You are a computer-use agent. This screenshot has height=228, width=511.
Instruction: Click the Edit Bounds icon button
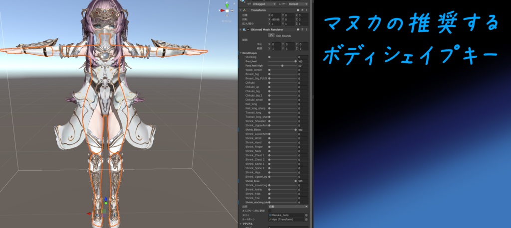pyautogui.click(x=271, y=35)
